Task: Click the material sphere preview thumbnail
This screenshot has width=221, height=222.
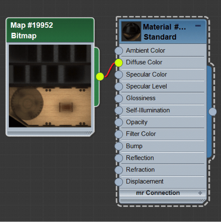Action: (x=131, y=31)
